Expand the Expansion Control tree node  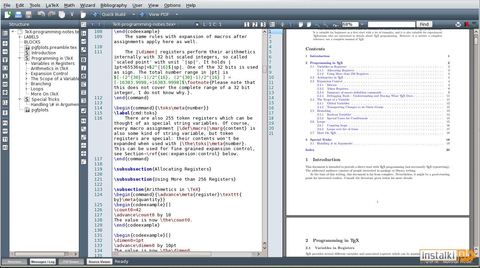[x=27, y=73]
